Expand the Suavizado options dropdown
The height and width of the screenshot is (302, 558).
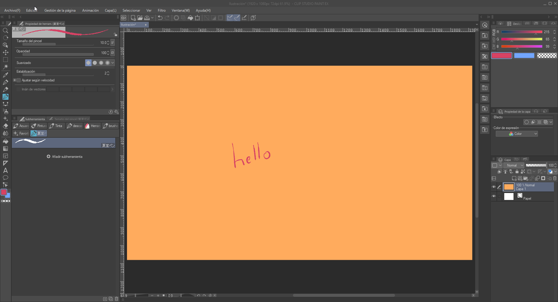(113, 63)
